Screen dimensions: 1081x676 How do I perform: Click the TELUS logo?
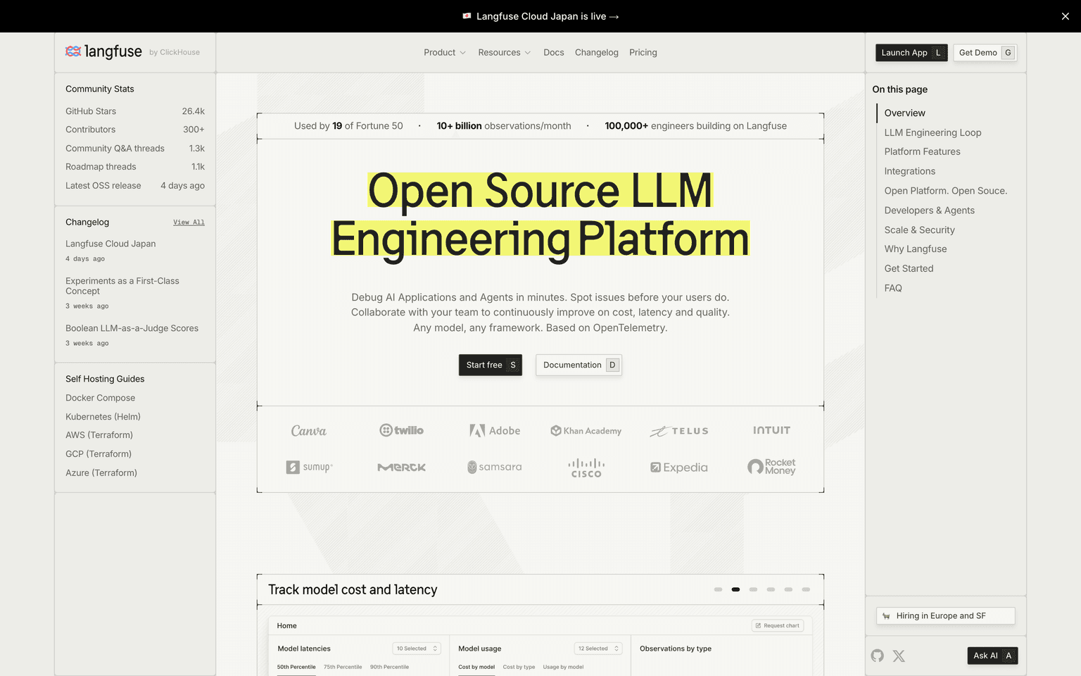(679, 431)
